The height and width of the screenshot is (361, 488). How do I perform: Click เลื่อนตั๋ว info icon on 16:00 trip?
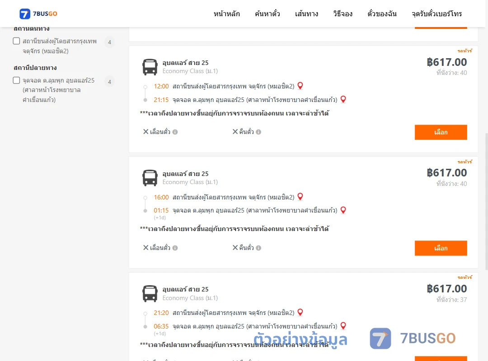[x=175, y=248]
